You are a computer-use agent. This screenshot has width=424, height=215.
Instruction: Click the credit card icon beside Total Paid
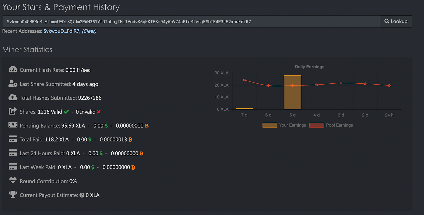click(x=13, y=139)
